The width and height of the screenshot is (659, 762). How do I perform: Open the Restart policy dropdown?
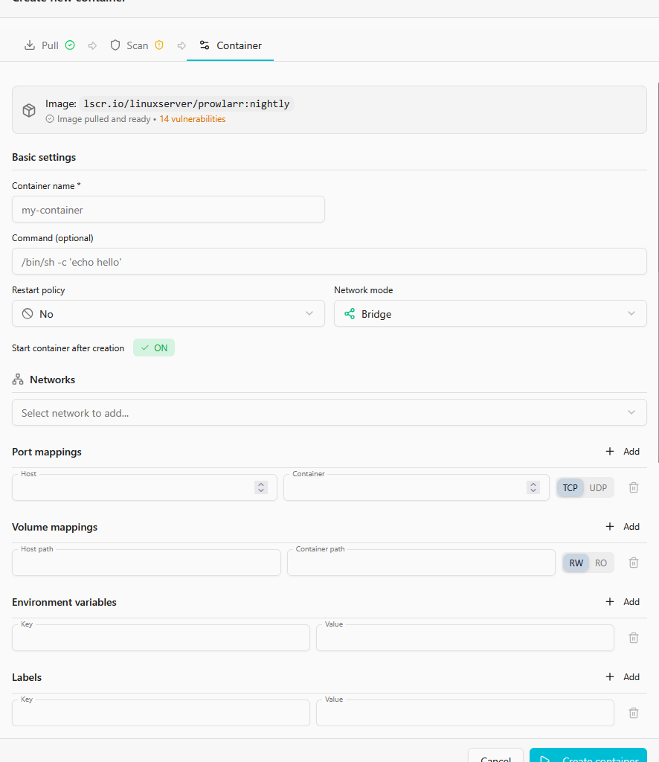tap(168, 313)
